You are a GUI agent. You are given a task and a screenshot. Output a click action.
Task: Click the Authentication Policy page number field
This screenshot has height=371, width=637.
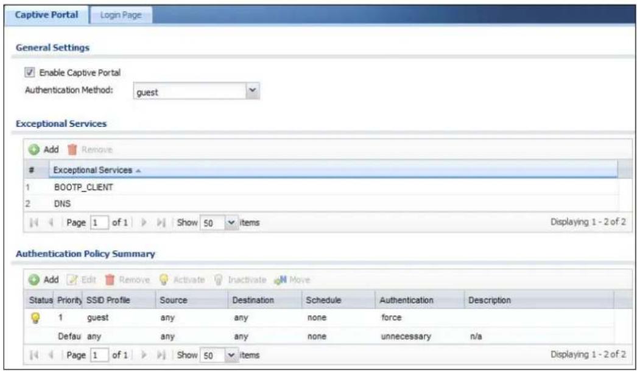[x=99, y=355]
